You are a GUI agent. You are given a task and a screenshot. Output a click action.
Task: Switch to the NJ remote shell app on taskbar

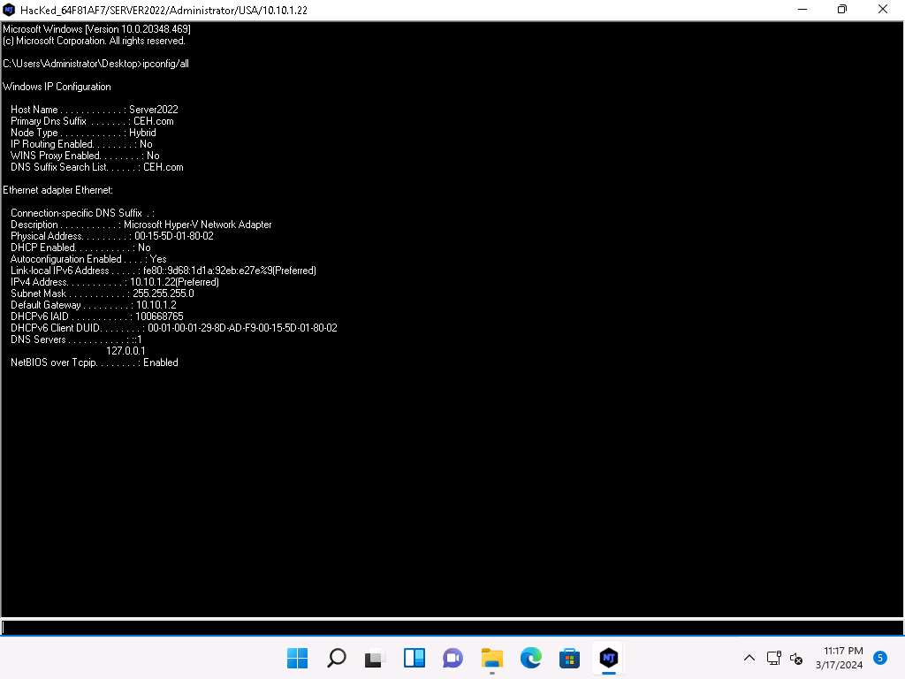608,658
